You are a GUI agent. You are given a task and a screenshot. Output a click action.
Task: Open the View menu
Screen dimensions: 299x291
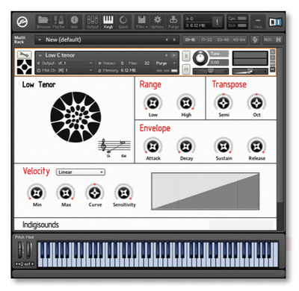pos(258,22)
